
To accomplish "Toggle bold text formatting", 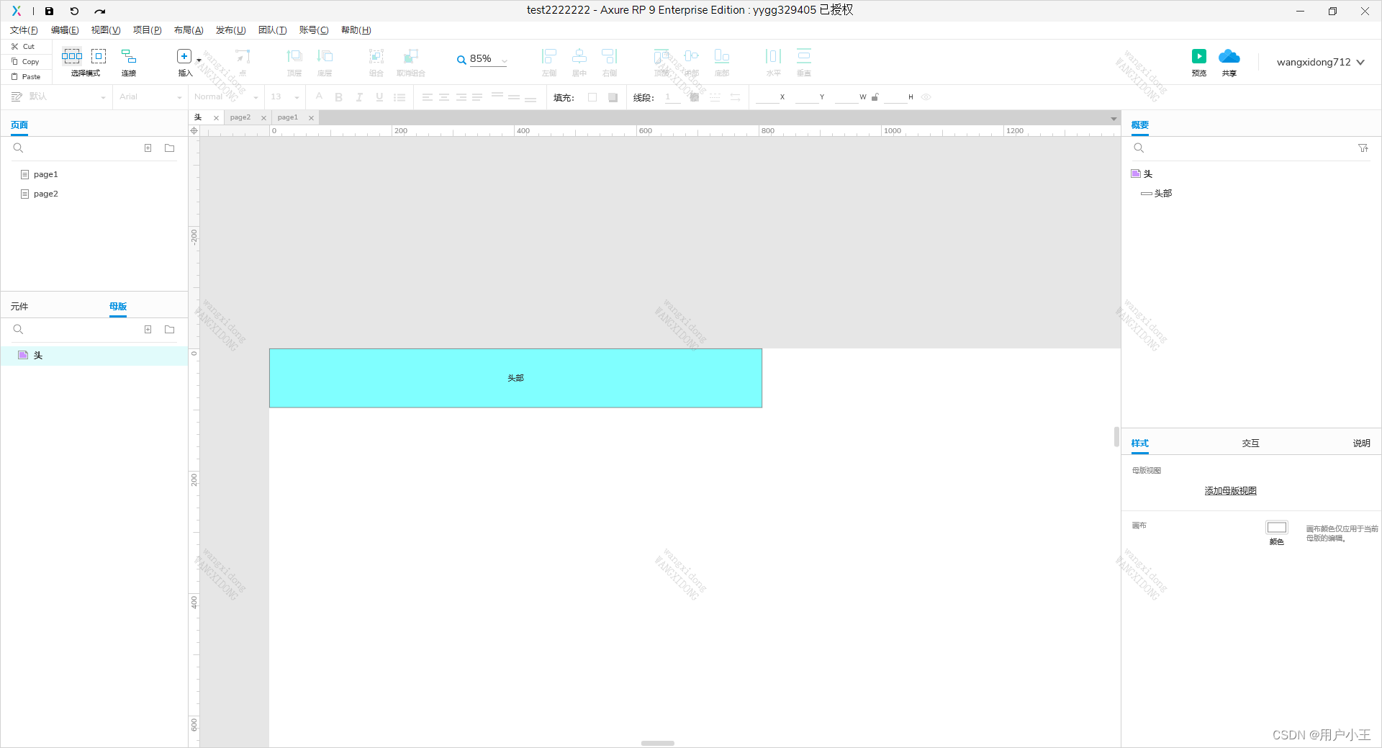I will click(338, 97).
